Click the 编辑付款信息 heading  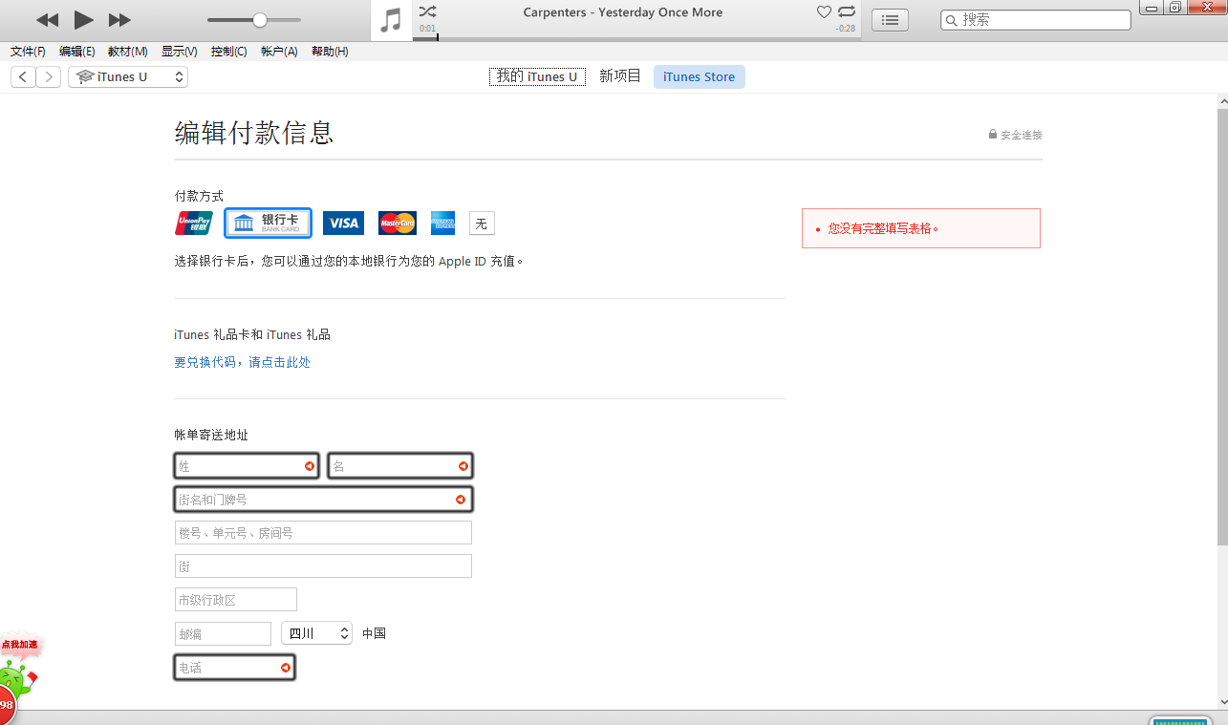tap(254, 133)
